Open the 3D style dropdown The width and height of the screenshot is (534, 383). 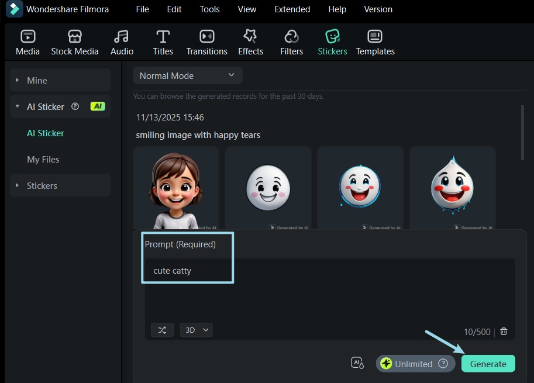point(196,330)
